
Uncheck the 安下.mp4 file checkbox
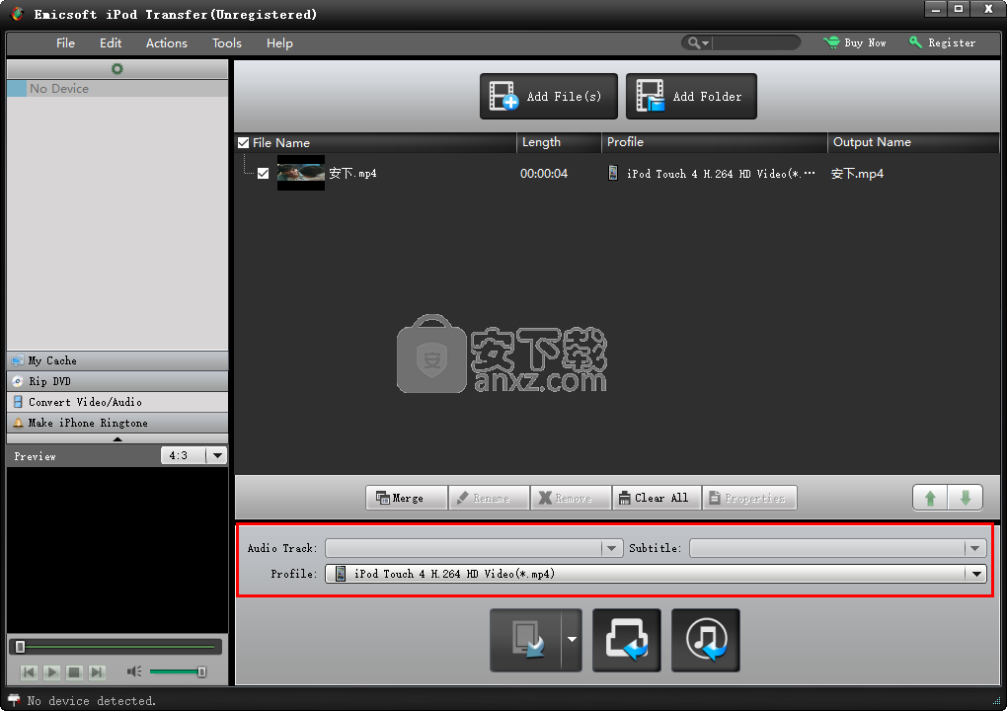(x=263, y=174)
